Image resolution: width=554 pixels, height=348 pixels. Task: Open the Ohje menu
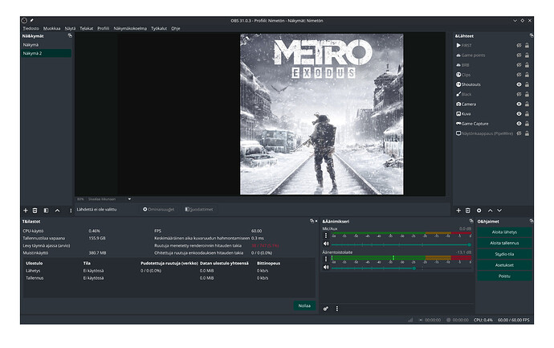(176, 28)
